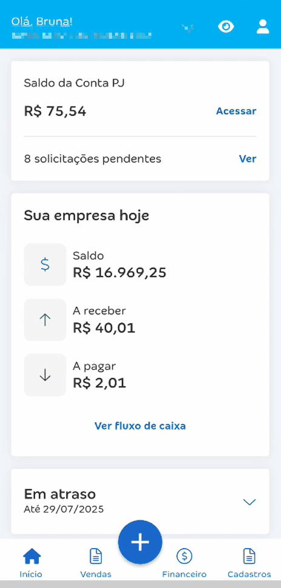Tap the Olá, Bruna! greeting header
281x588 pixels.
point(42,22)
